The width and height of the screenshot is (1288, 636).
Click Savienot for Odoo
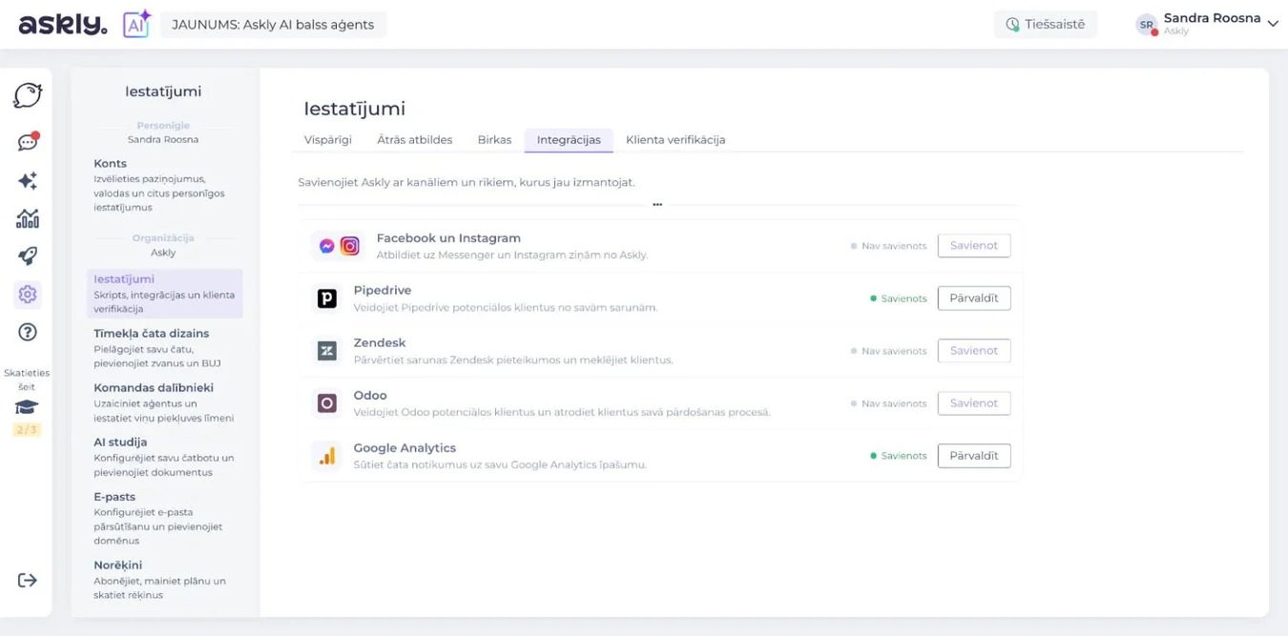click(x=974, y=403)
